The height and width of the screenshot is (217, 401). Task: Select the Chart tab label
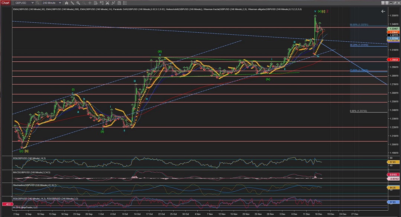6,3
